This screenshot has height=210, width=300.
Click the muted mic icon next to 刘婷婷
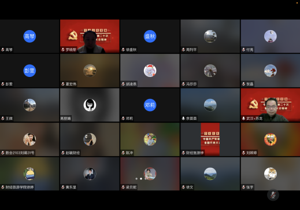click(x=243, y=153)
